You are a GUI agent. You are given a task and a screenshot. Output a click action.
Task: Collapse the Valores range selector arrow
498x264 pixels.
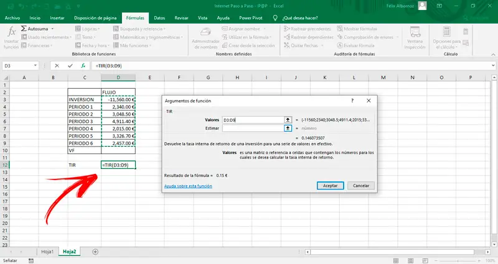[x=288, y=120]
